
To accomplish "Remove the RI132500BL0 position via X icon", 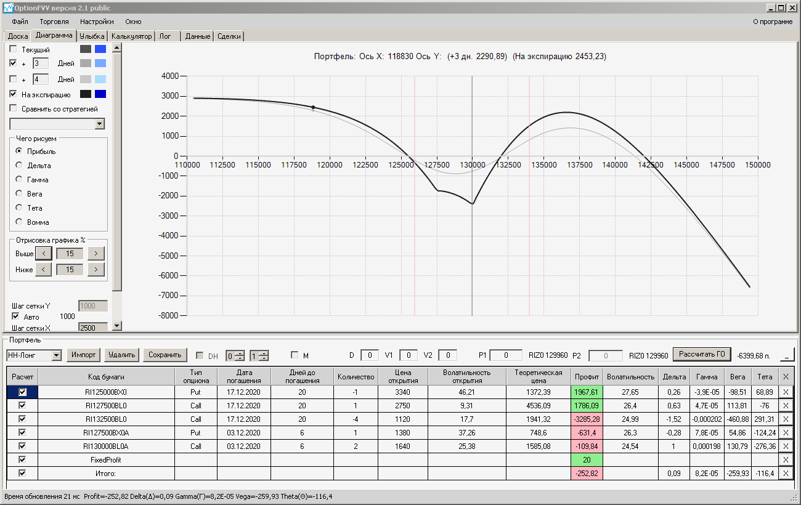I will click(786, 419).
